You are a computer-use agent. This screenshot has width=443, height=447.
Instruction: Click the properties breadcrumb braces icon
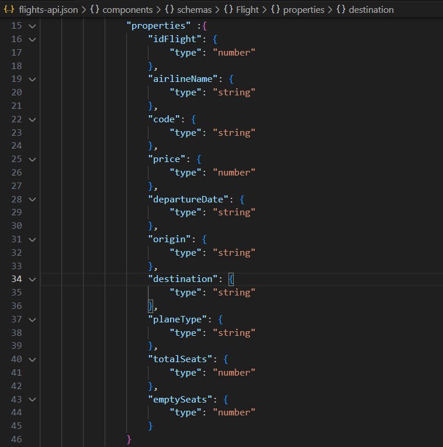tap(275, 9)
